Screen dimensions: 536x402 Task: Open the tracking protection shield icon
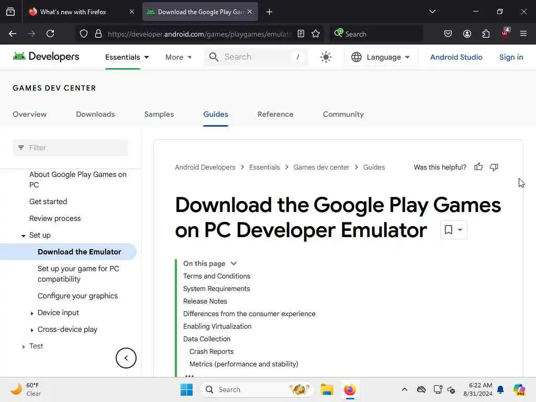click(84, 33)
